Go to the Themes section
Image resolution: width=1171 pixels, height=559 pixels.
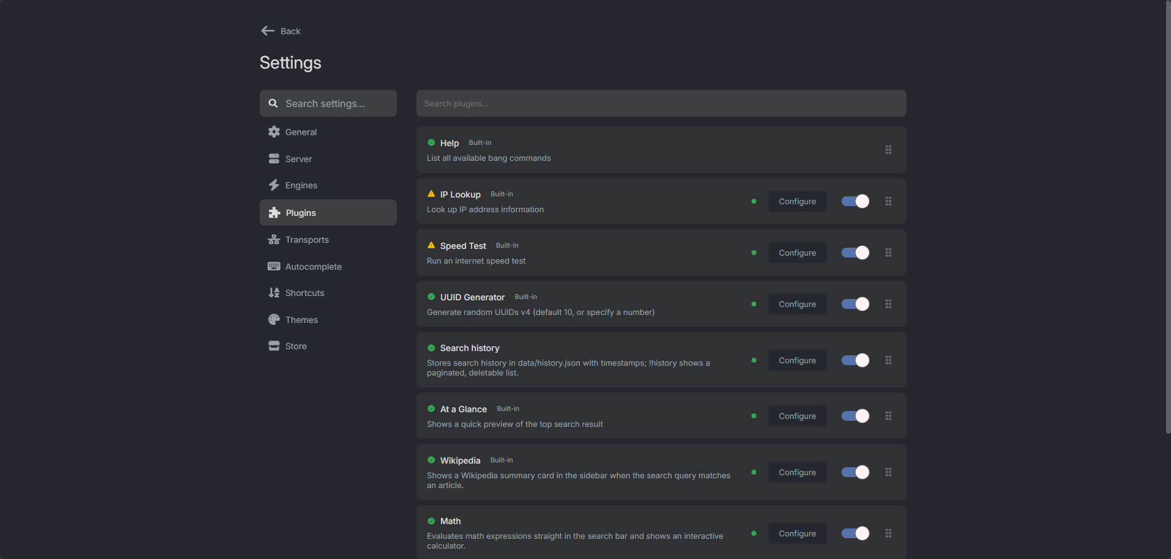pos(328,319)
